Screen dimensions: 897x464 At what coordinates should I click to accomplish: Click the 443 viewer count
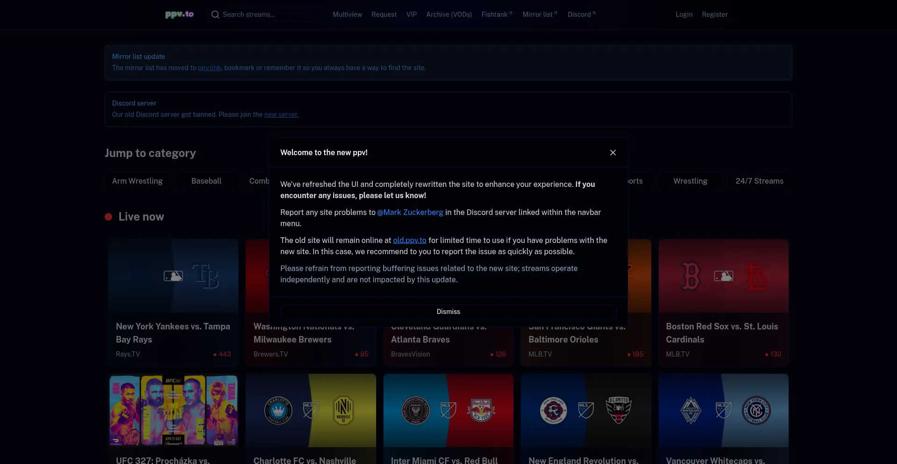click(x=222, y=354)
